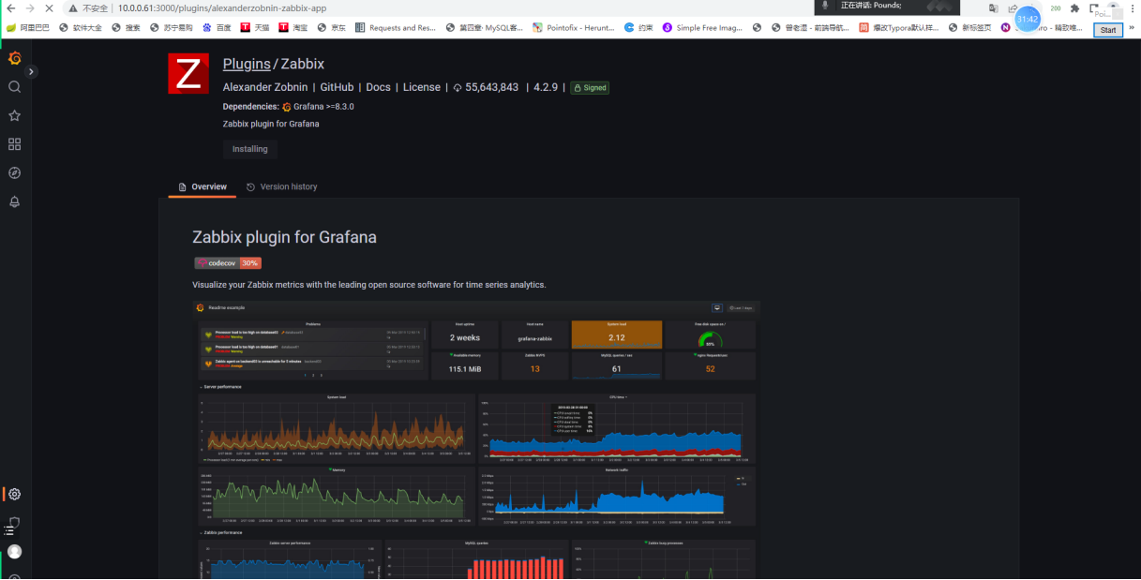The height and width of the screenshot is (580, 1141).
Task: Open Alexander Zobnin author link
Action: [265, 87]
